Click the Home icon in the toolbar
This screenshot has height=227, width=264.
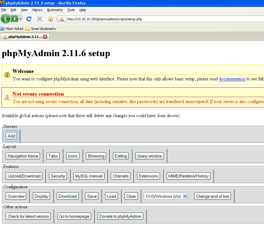(x=50, y=19)
